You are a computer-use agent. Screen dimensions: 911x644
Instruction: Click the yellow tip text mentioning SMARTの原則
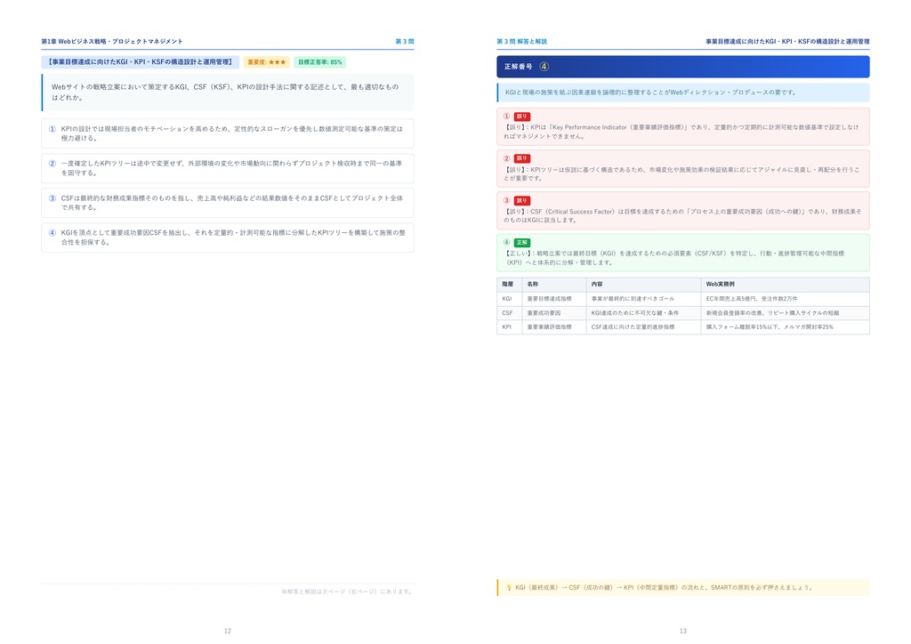tap(664, 588)
